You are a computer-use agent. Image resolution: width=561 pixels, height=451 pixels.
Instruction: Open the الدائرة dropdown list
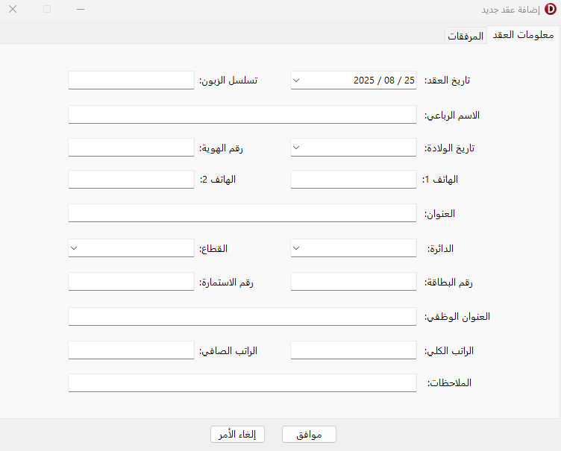click(x=296, y=248)
